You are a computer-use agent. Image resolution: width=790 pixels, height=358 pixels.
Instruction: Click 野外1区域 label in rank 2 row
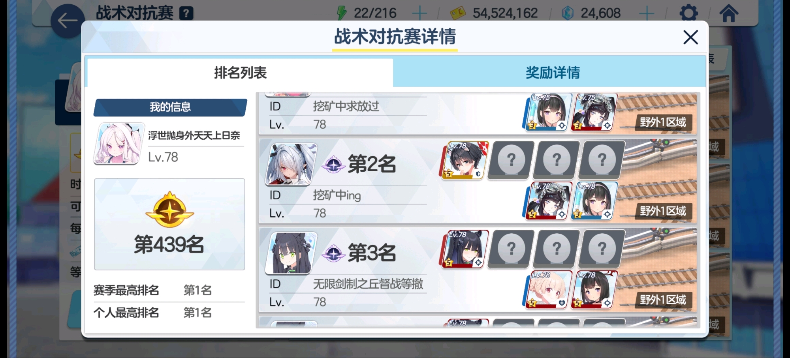coord(663,211)
